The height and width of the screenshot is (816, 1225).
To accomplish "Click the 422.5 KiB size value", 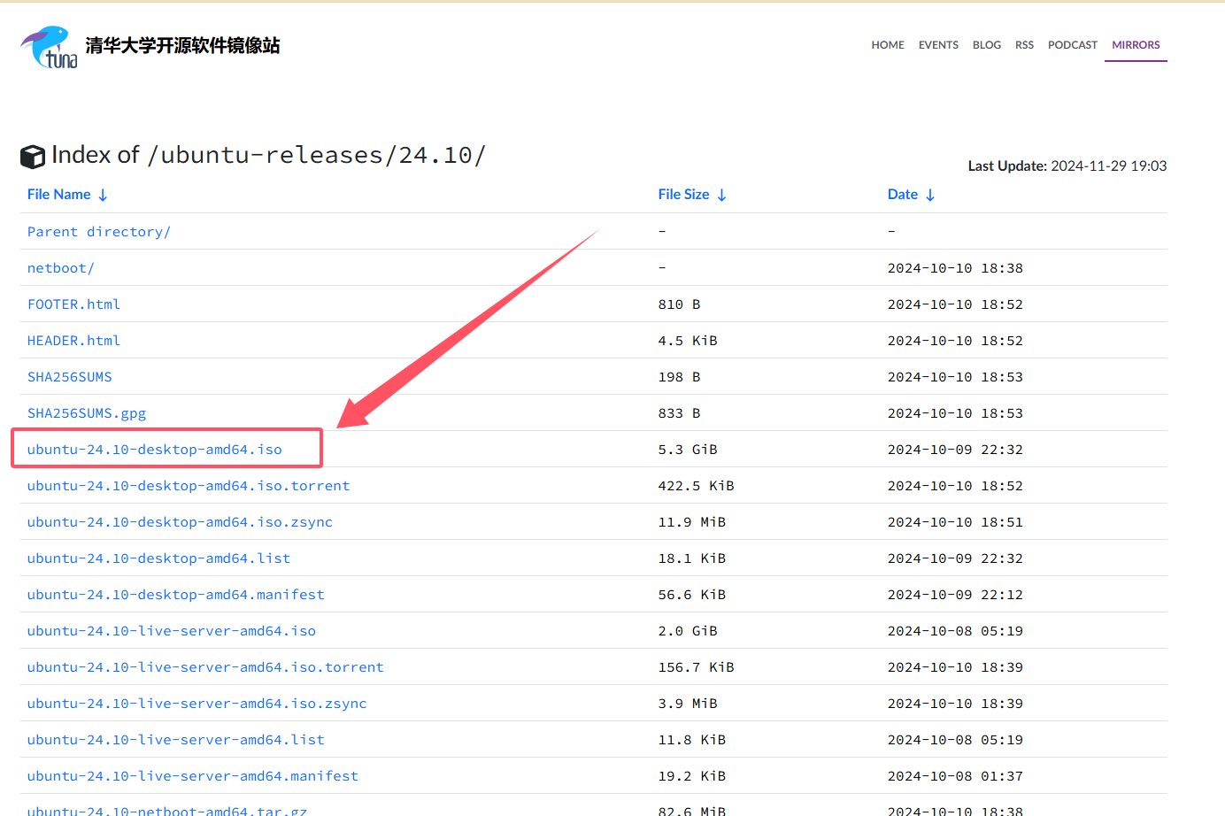I will coord(697,486).
